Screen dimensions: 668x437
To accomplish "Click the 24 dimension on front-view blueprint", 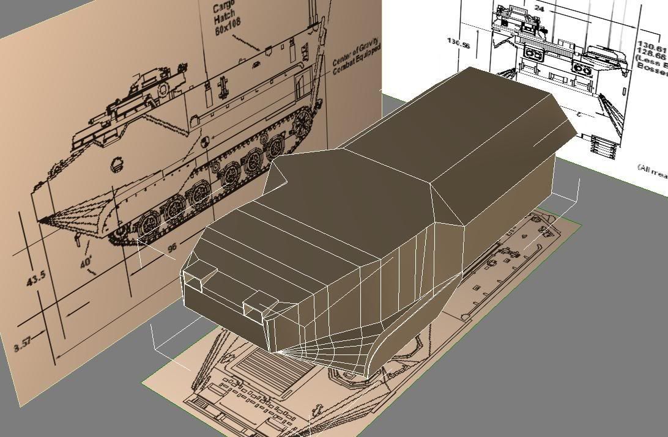I will 539,9.
